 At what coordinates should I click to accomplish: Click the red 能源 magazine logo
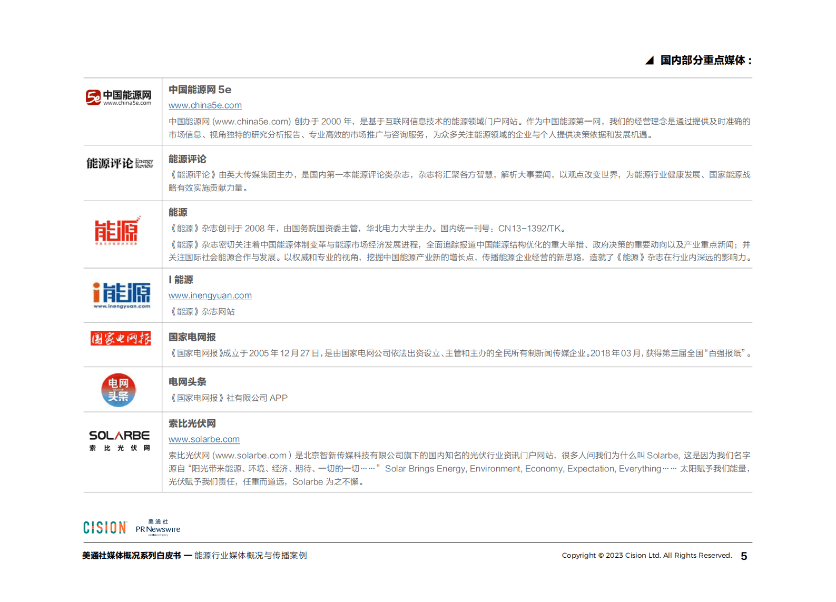coord(117,231)
